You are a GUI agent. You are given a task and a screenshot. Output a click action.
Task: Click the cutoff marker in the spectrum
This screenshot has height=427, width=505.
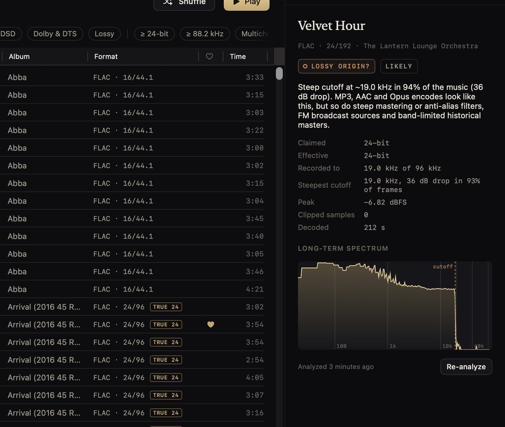tap(455, 305)
